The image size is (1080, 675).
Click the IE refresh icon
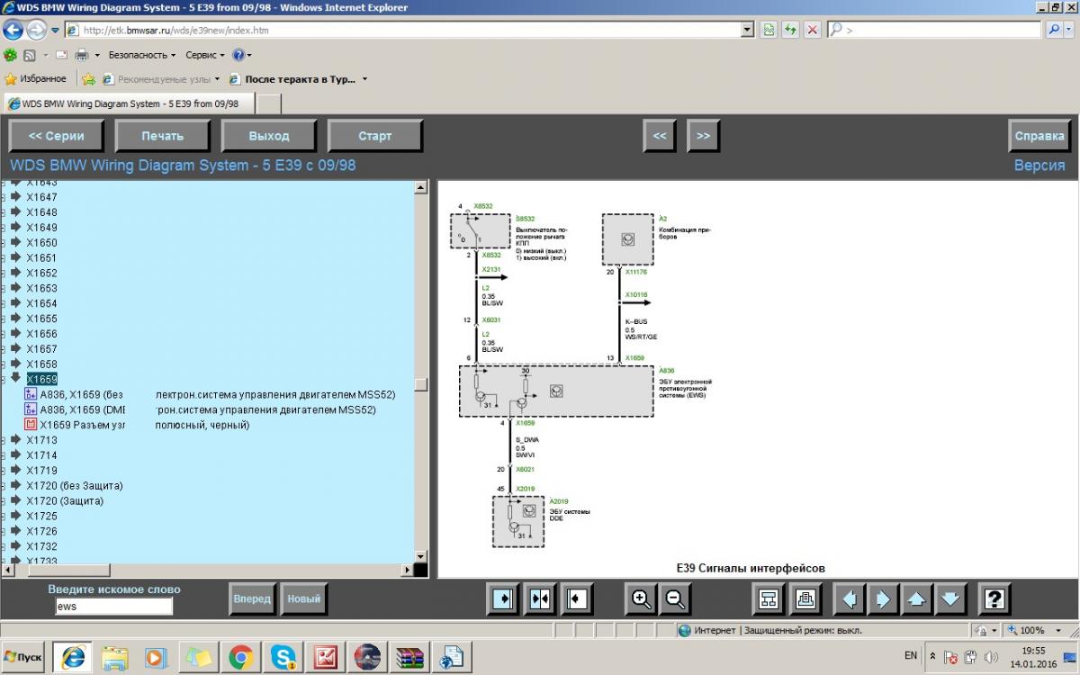(x=790, y=30)
